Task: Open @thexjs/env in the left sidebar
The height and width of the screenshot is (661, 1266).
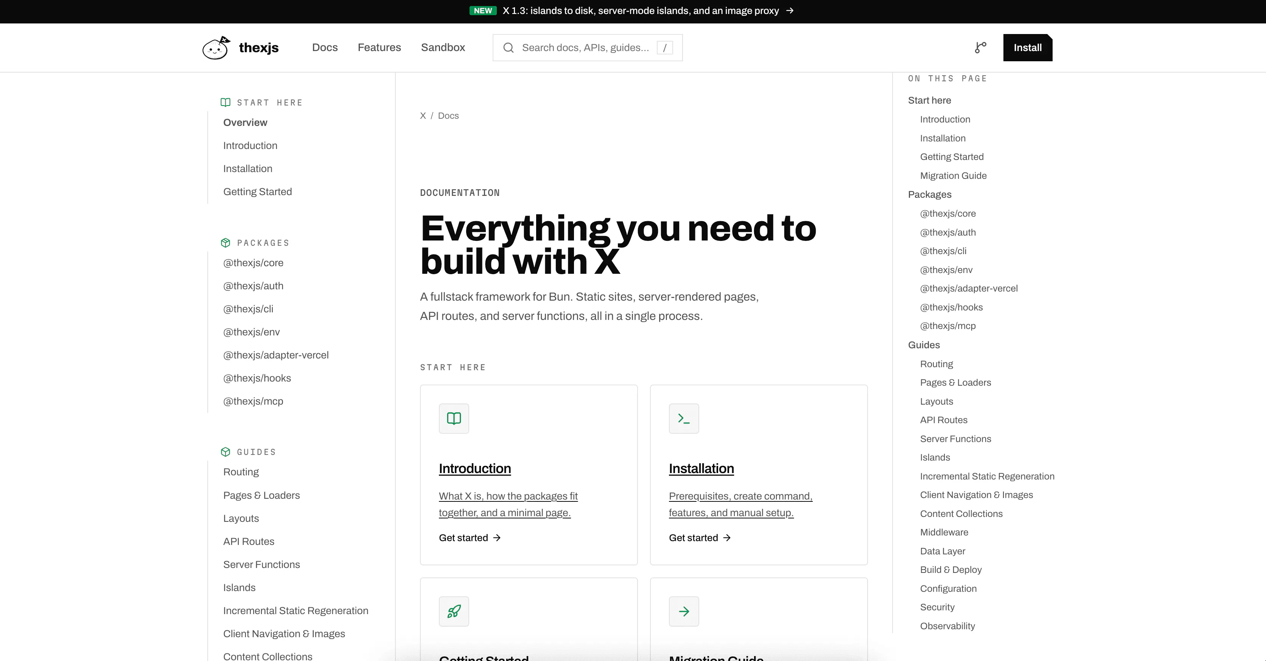Action: tap(252, 332)
